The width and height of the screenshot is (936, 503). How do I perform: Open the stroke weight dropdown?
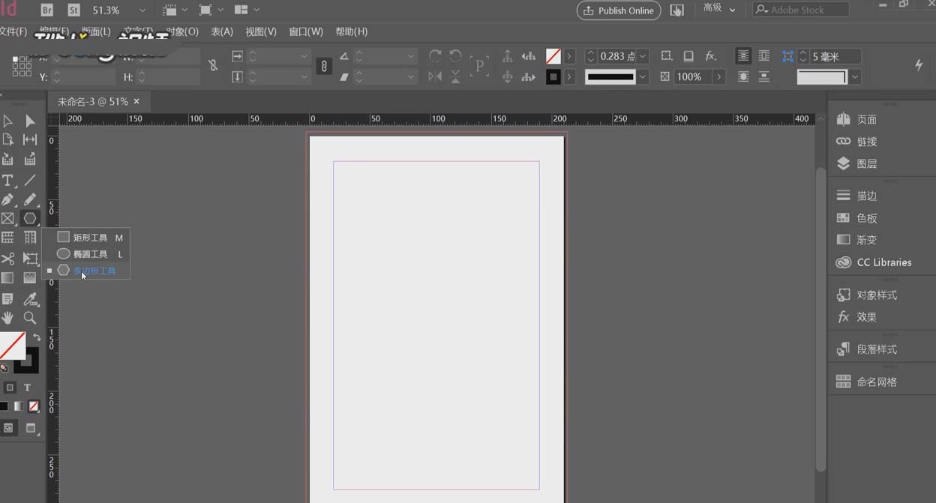[643, 56]
